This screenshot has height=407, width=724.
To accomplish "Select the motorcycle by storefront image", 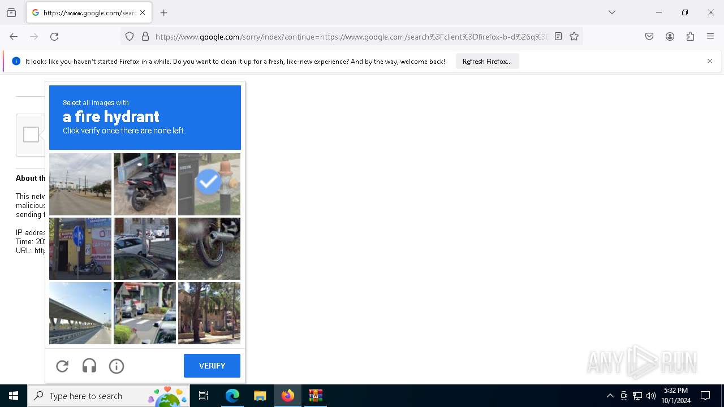I will pos(80,249).
